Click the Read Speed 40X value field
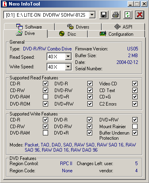149x183 pixels. [x=56, y=57]
